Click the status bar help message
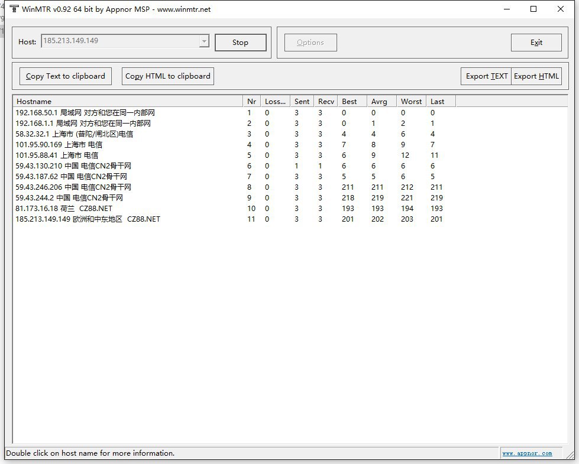The width and height of the screenshot is (579, 464). 90,453
